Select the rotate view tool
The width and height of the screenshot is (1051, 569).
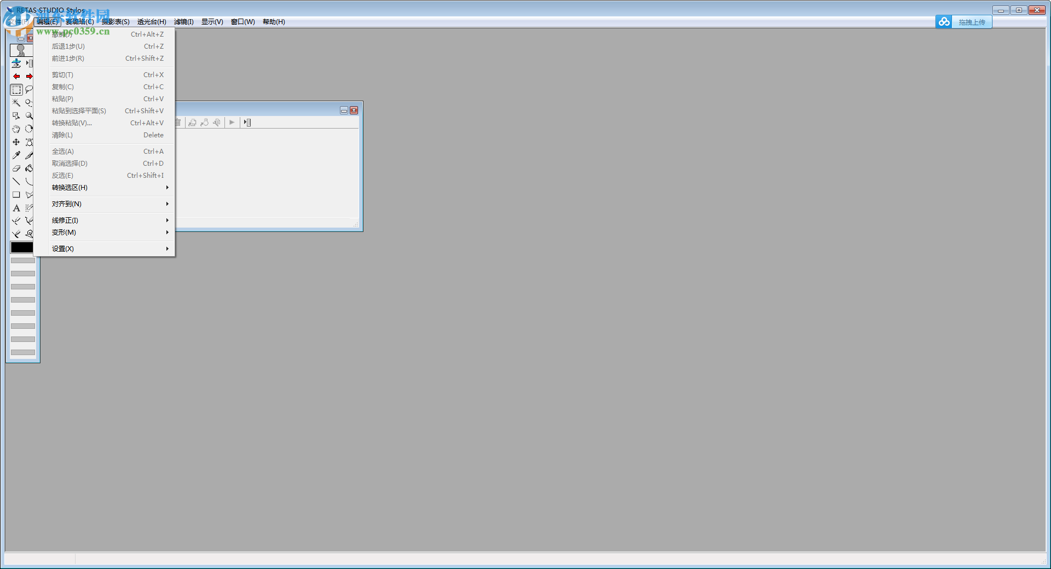[x=29, y=129]
